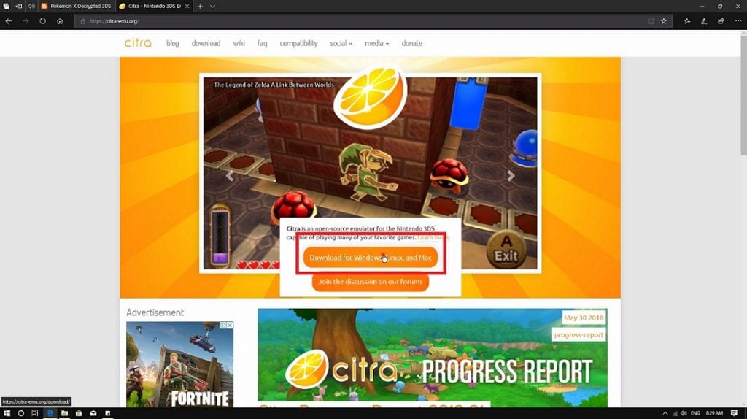Open the tabs you've set aside

click(6, 6)
